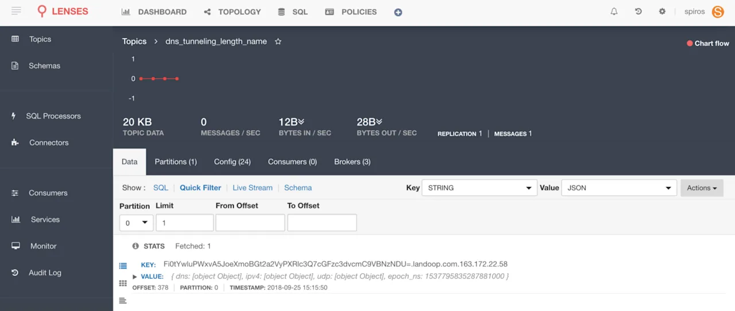The width and height of the screenshot is (735, 311).
Task: Open the hamburger menu icon
Action: pyautogui.click(x=16, y=11)
